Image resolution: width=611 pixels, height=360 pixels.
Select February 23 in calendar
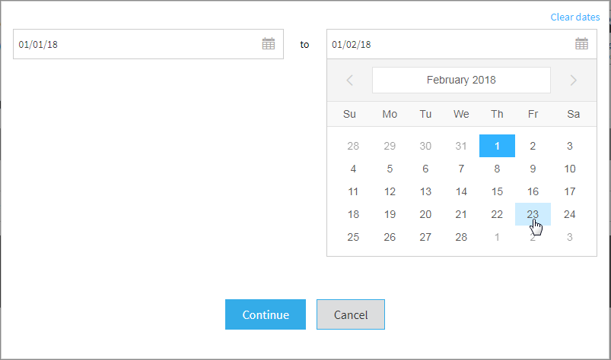coord(533,214)
